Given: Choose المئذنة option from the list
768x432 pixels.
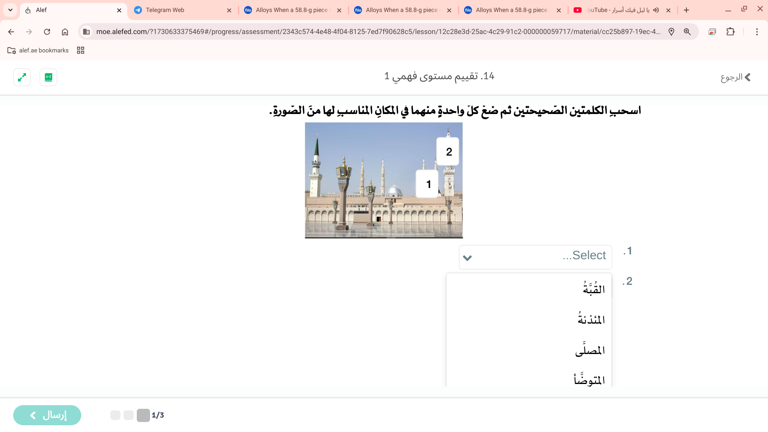Looking at the screenshot, I should [x=591, y=319].
